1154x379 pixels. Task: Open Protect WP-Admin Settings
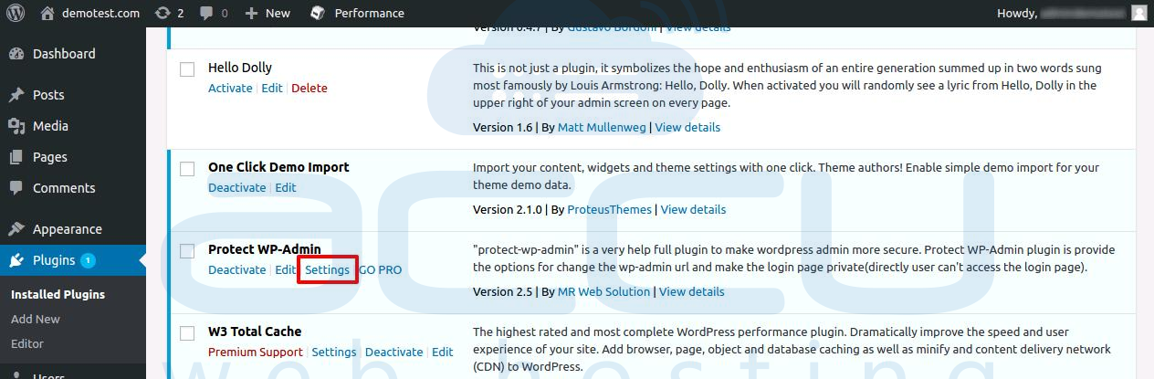[327, 270]
